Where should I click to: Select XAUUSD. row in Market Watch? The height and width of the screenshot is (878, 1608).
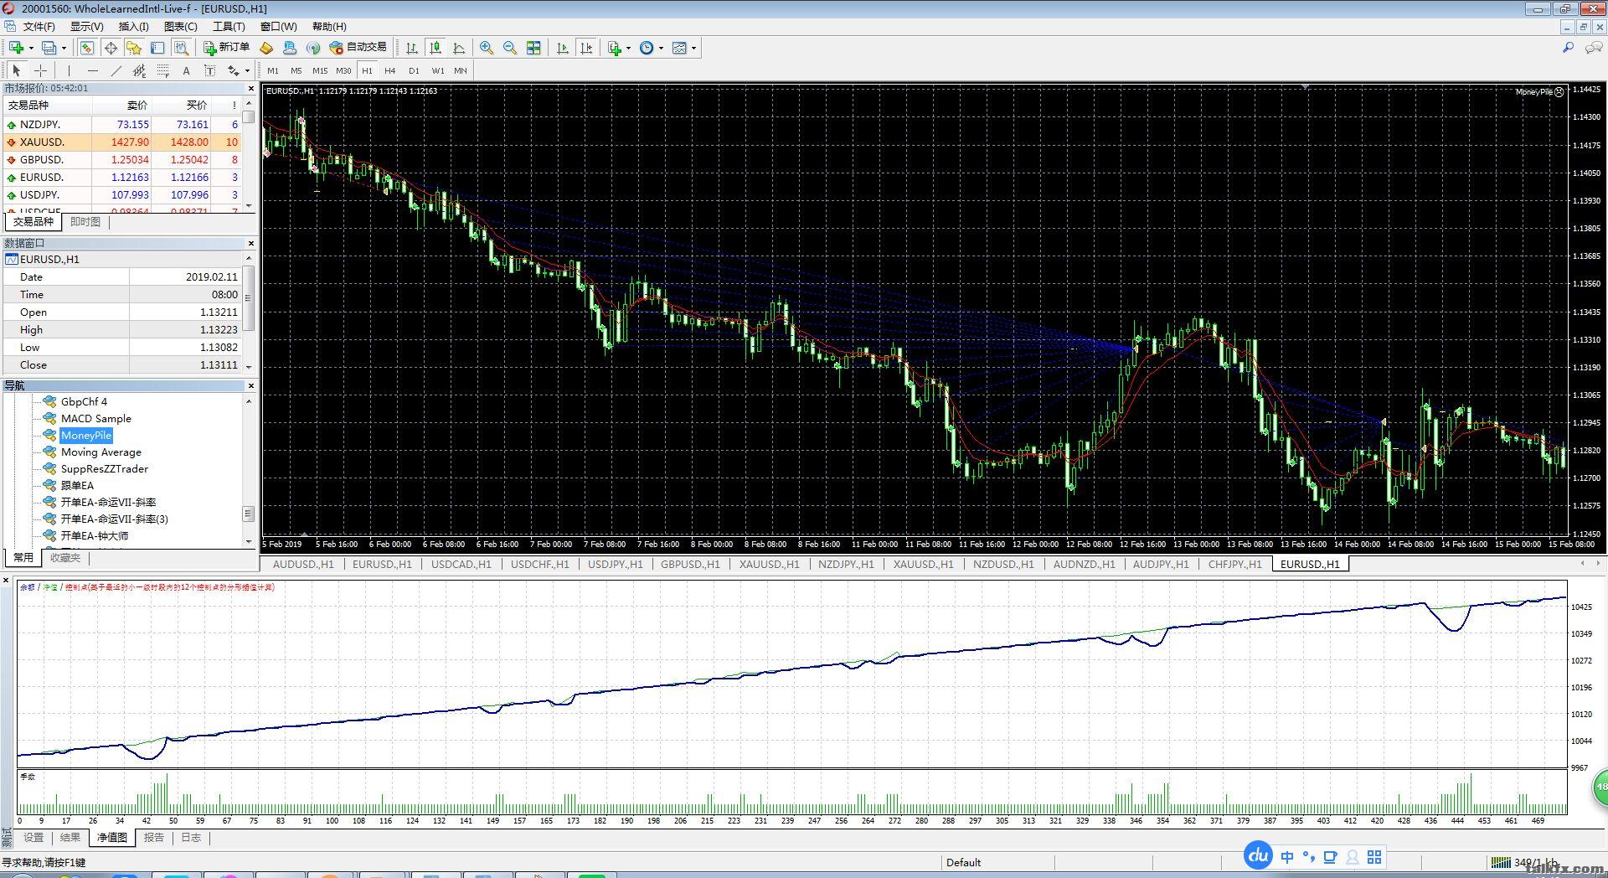tap(122, 142)
